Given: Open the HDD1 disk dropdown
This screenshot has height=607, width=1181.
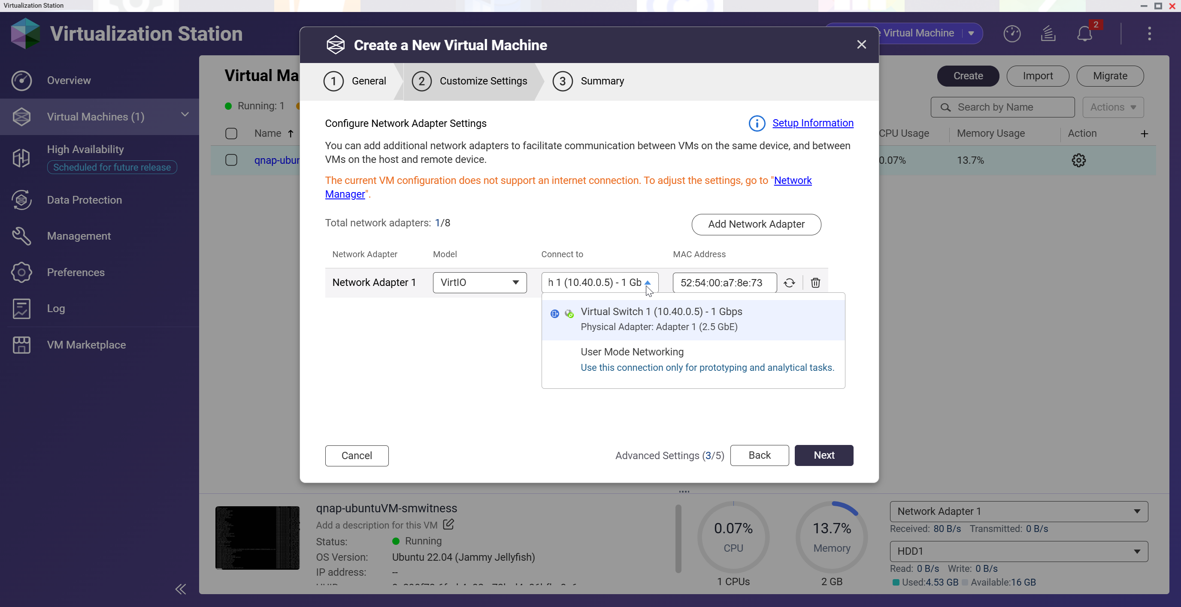Looking at the screenshot, I should point(1018,551).
